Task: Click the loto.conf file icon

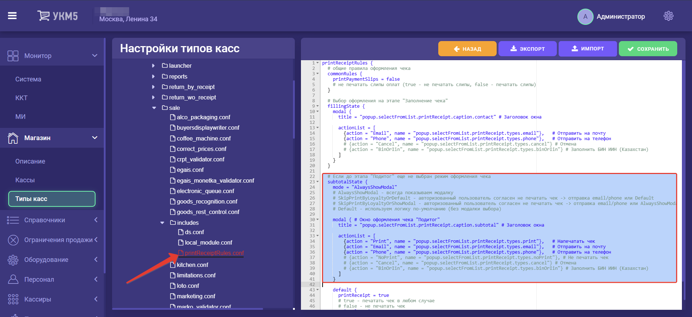Action: [x=173, y=286]
